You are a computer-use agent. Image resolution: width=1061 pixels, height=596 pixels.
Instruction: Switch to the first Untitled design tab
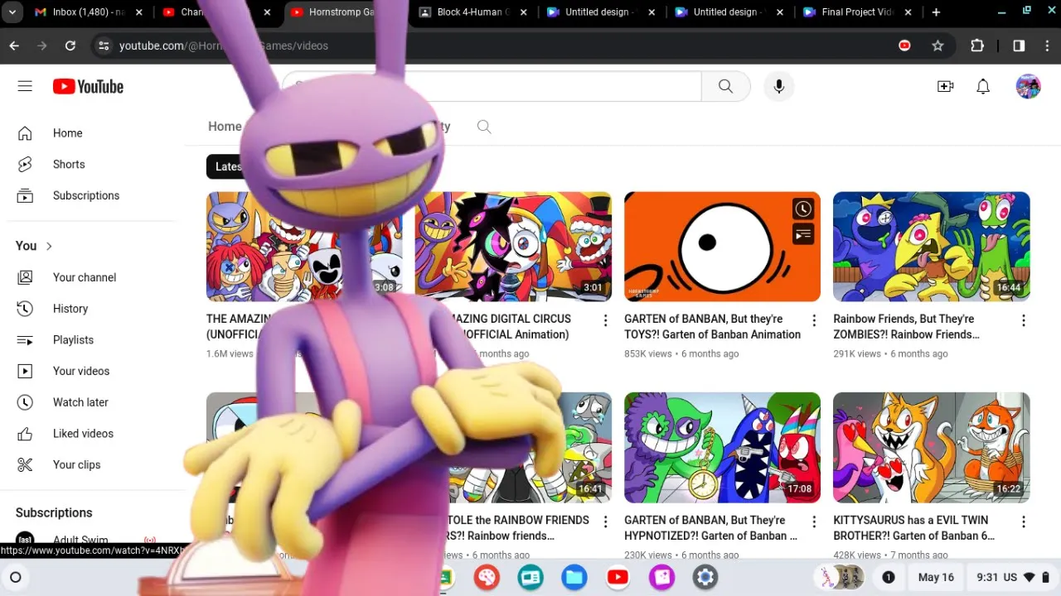[601, 12]
